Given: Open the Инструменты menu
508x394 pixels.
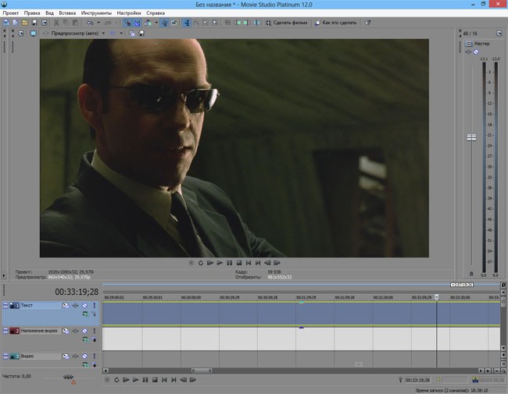Looking at the screenshot, I should click(x=96, y=13).
